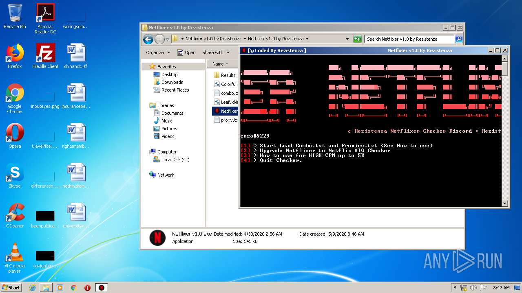
Task: Open Firefox desktop shortcut
Action: click(x=15, y=56)
